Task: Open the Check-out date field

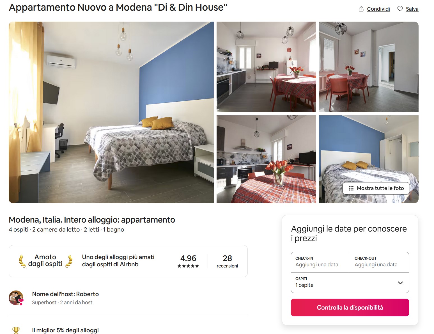Action: [379, 262]
